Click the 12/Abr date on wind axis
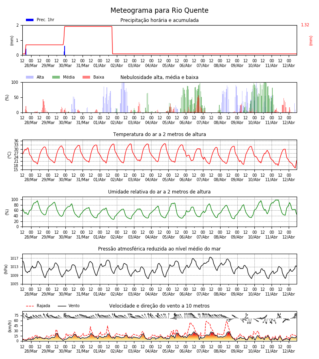 (289, 351)
